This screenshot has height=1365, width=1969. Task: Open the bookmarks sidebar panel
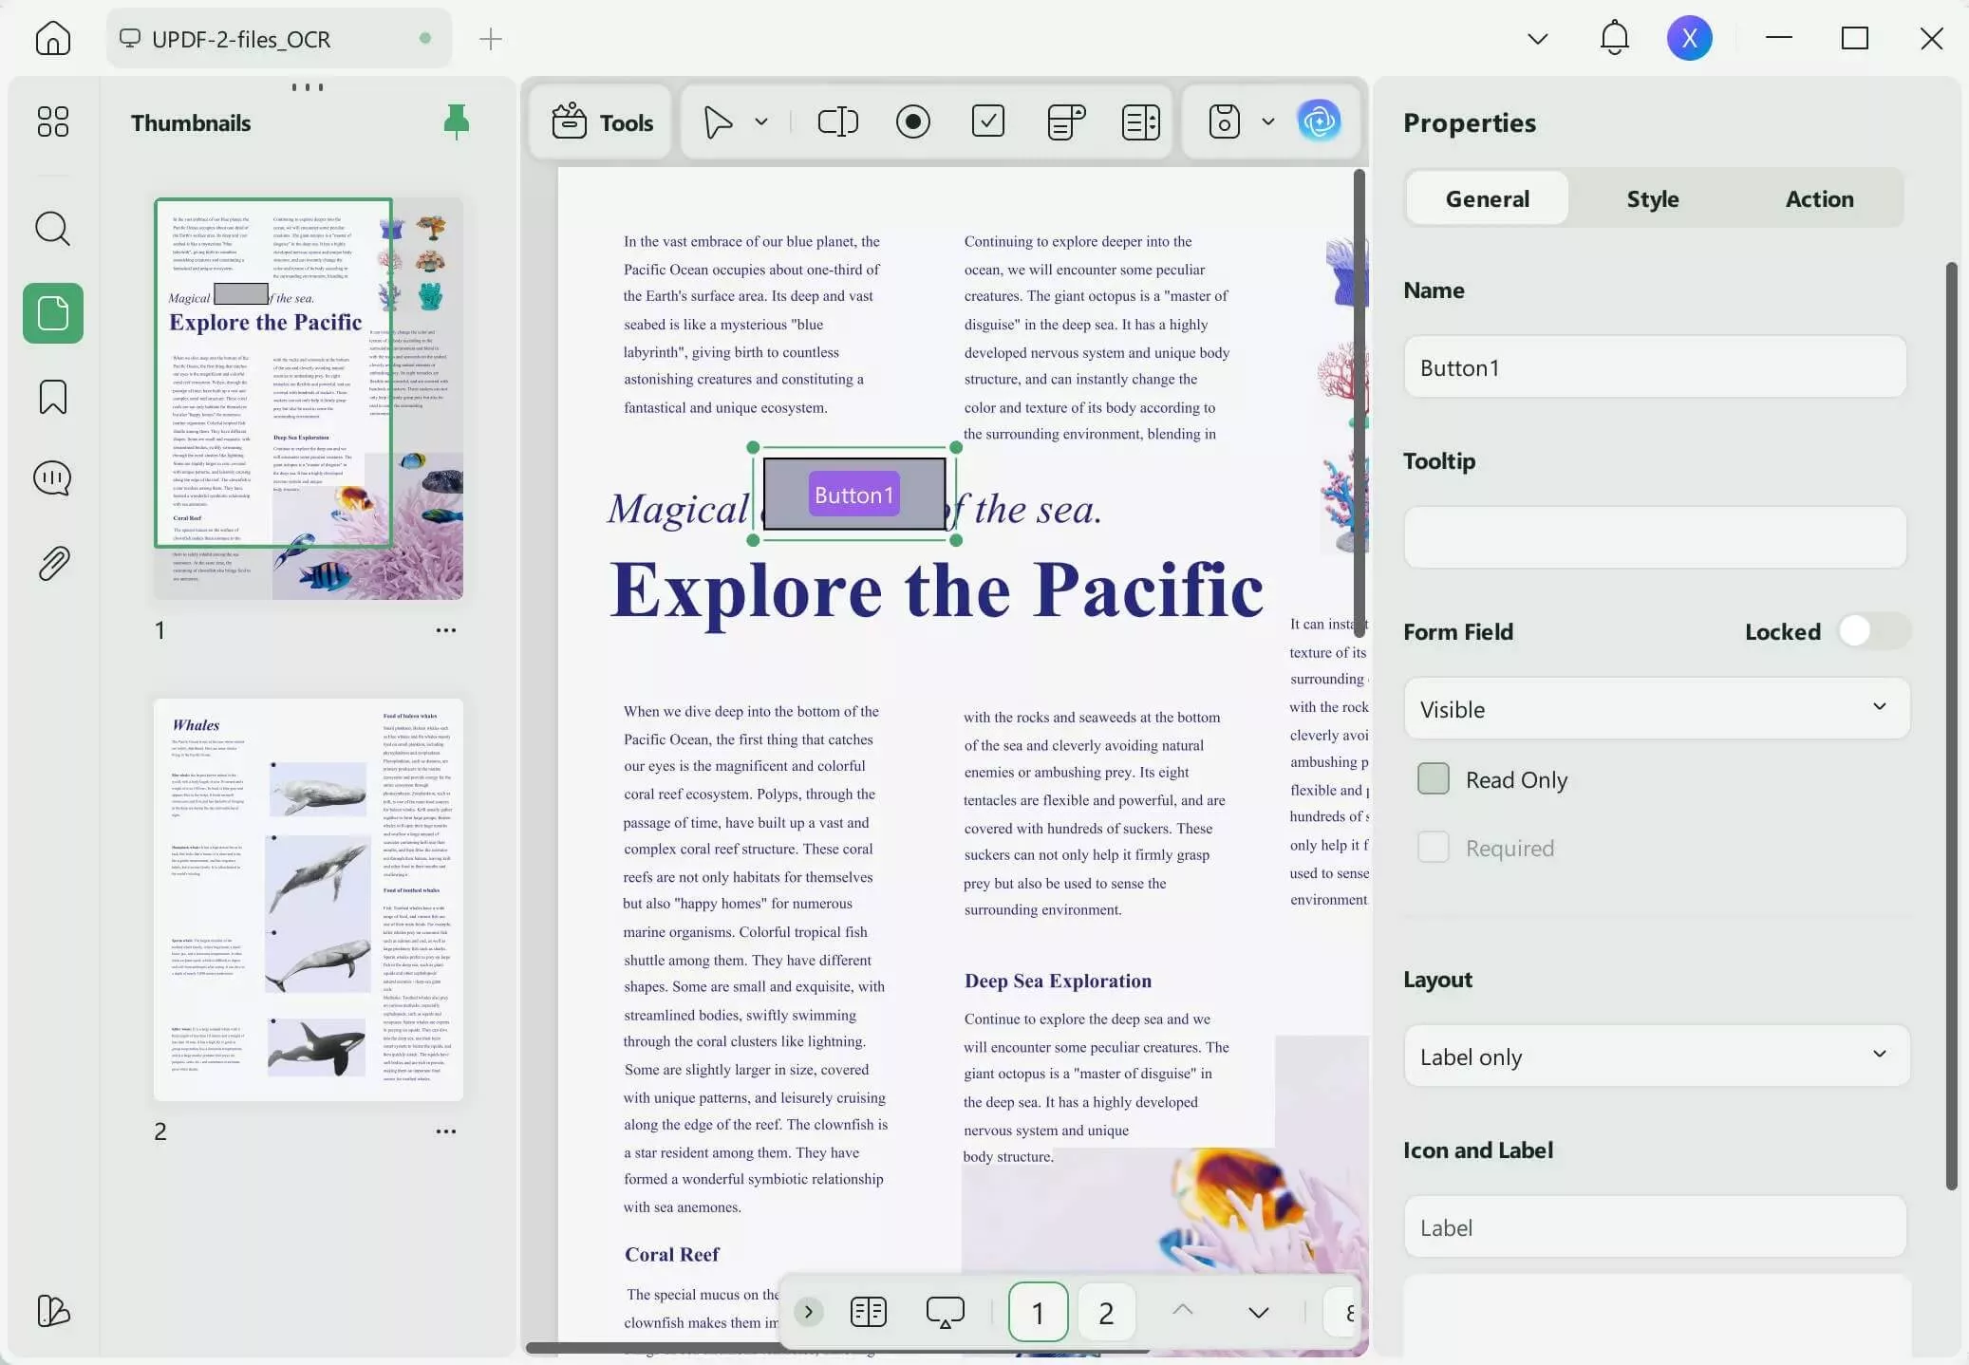53,397
